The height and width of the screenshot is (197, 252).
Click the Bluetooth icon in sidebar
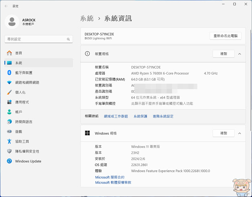click(9, 73)
